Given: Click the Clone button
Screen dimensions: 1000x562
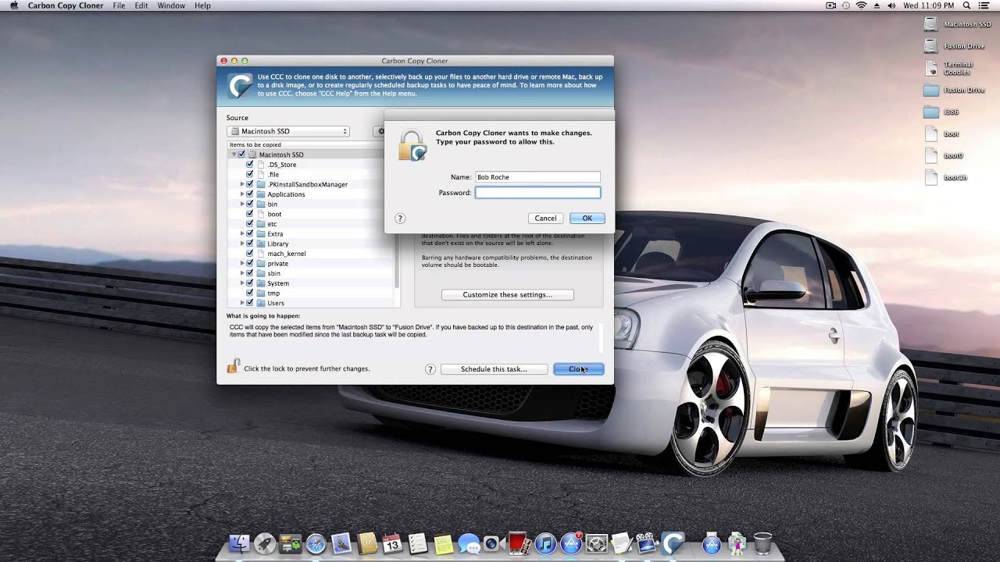Looking at the screenshot, I should [x=578, y=369].
